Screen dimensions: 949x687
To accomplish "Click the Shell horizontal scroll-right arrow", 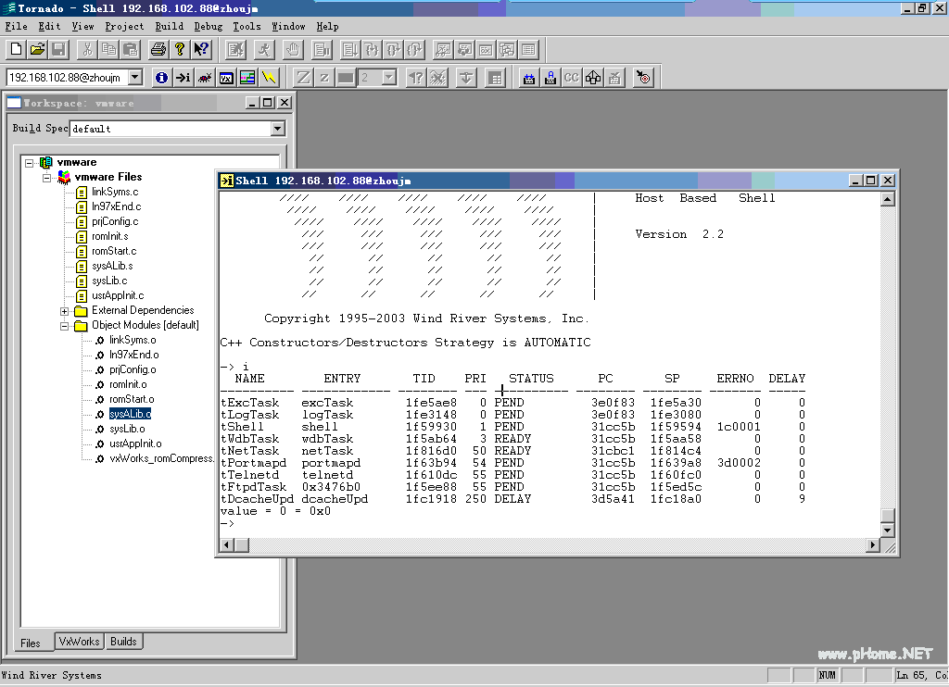I will [x=873, y=545].
